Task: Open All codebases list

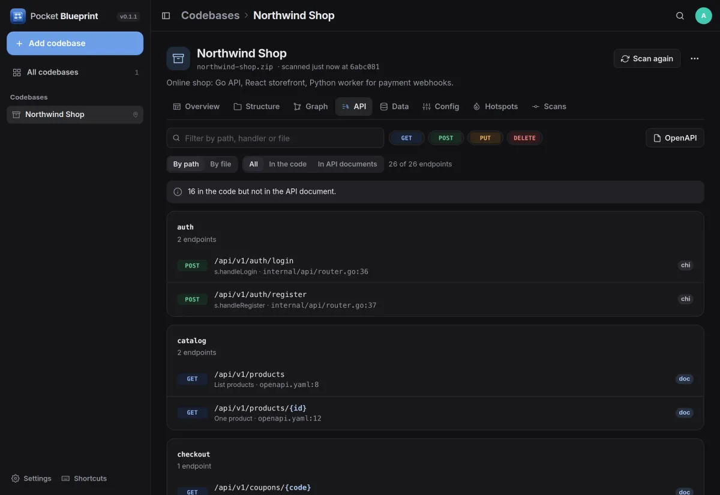Action: pos(75,72)
